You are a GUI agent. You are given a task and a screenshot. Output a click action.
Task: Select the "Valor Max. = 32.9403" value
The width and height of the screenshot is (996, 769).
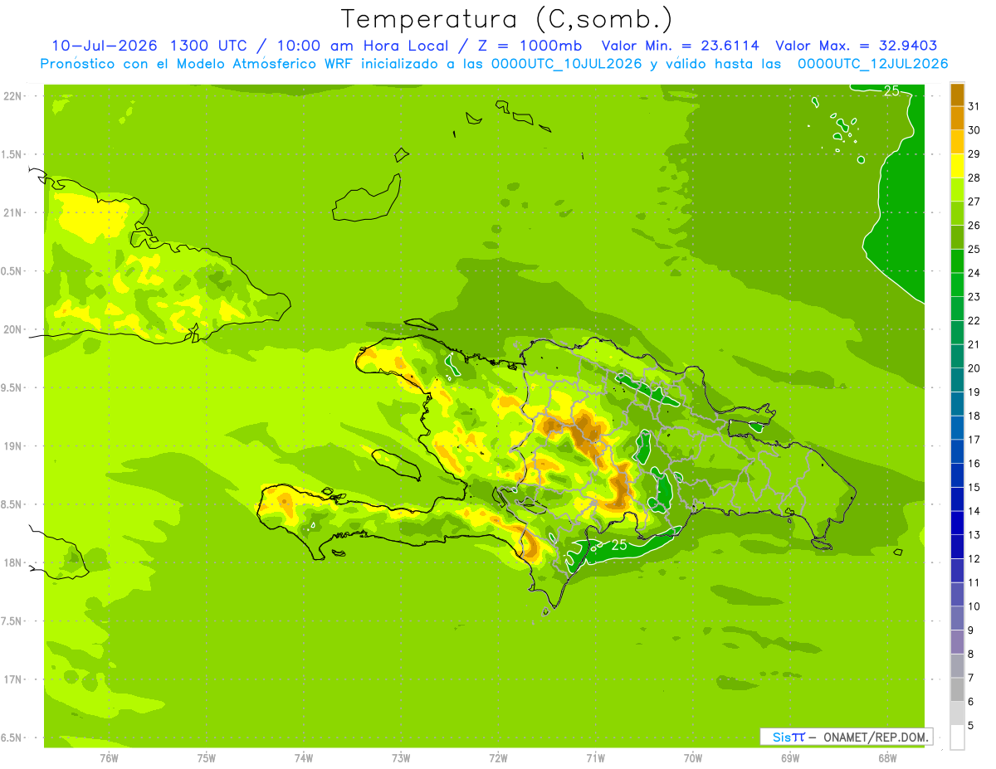[x=857, y=46]
